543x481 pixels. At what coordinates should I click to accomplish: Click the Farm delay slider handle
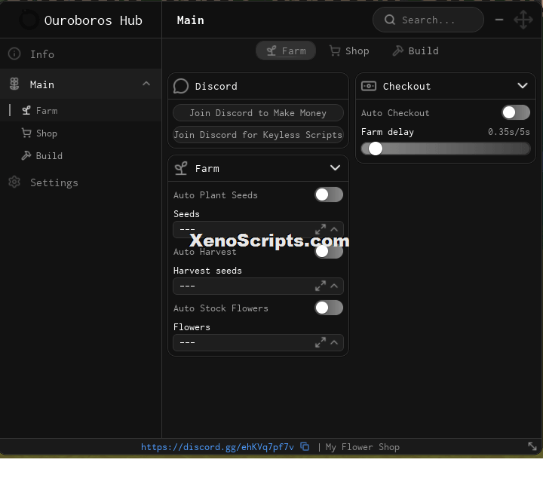[376, 149]
